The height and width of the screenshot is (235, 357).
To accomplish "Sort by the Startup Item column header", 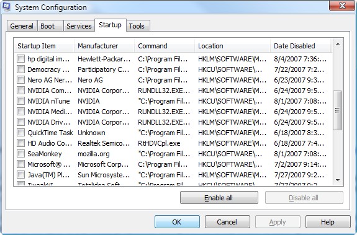I will coord(44,46).
